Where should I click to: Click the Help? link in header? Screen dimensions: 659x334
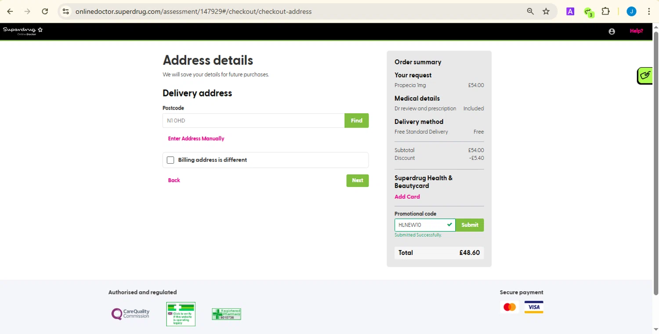point(636,31)
